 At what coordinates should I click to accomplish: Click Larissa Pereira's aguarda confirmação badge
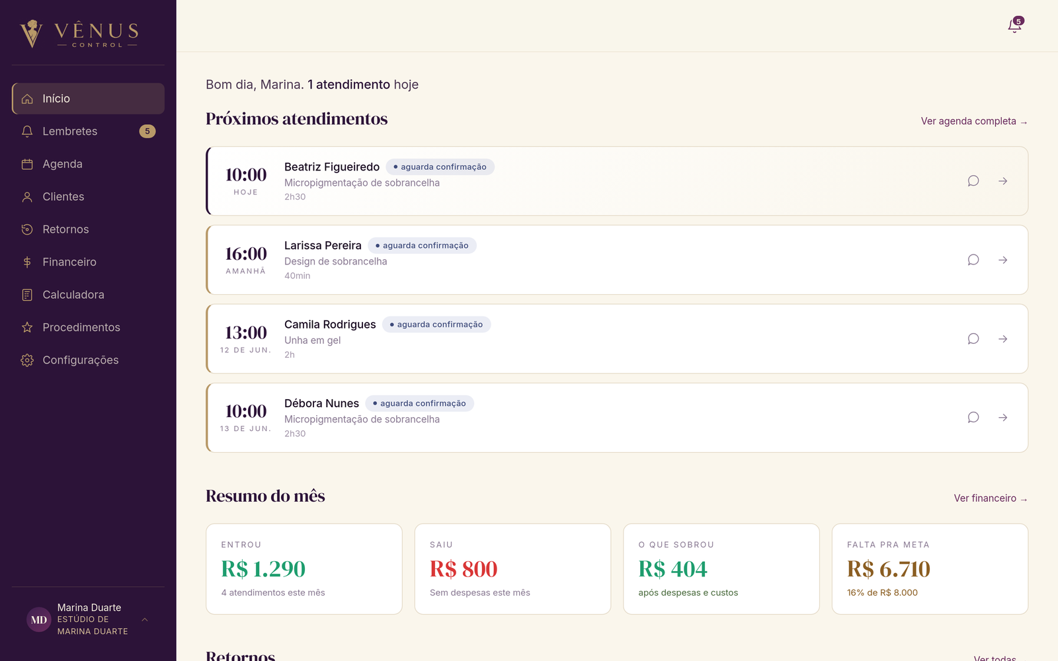point(422,246)
